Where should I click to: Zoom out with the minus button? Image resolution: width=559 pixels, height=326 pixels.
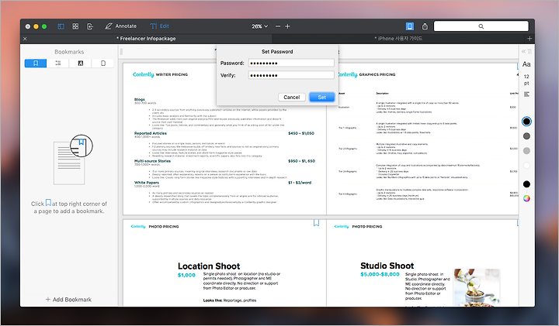(x=278, y=26)
